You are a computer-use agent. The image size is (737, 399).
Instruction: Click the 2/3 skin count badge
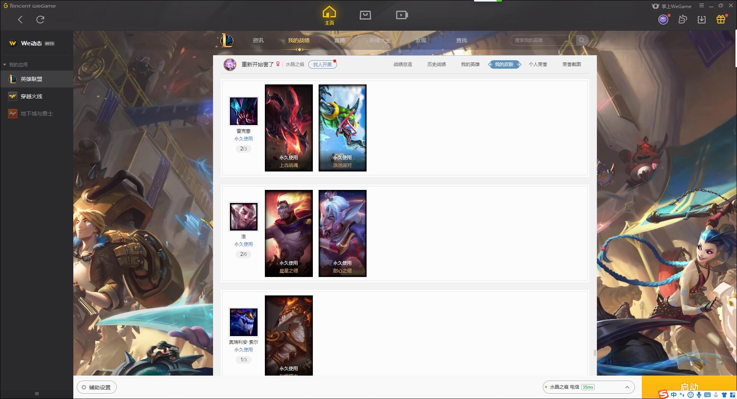[x=243, y=148]
